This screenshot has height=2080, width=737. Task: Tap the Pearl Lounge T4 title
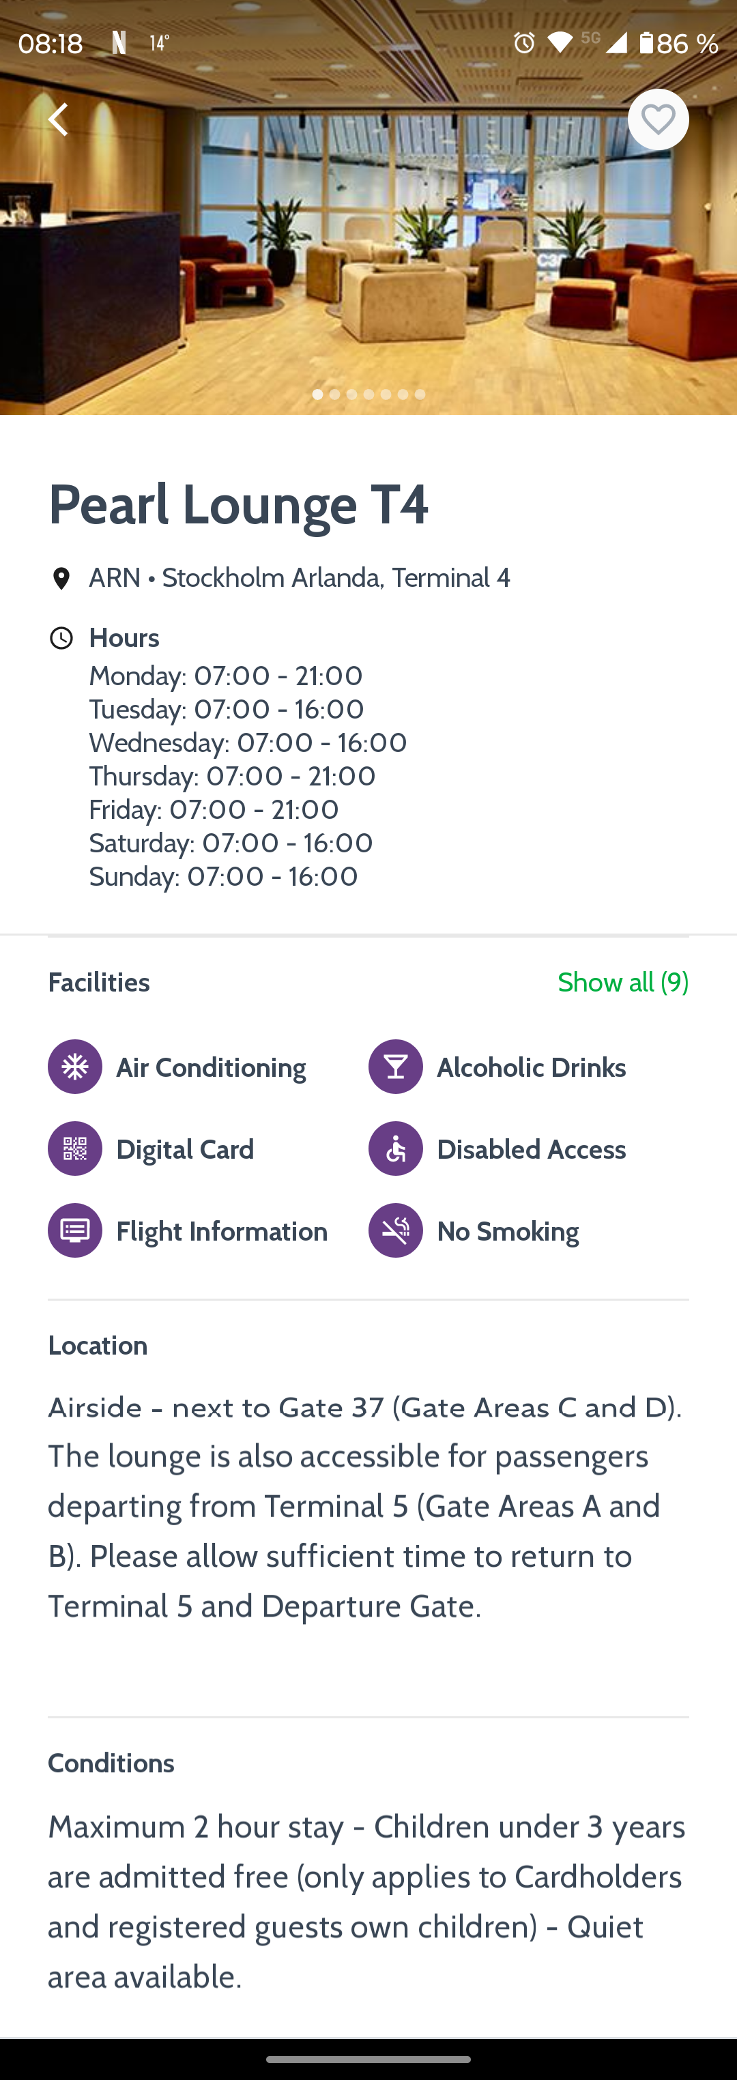pyautogui.click(x=238, y=504)
